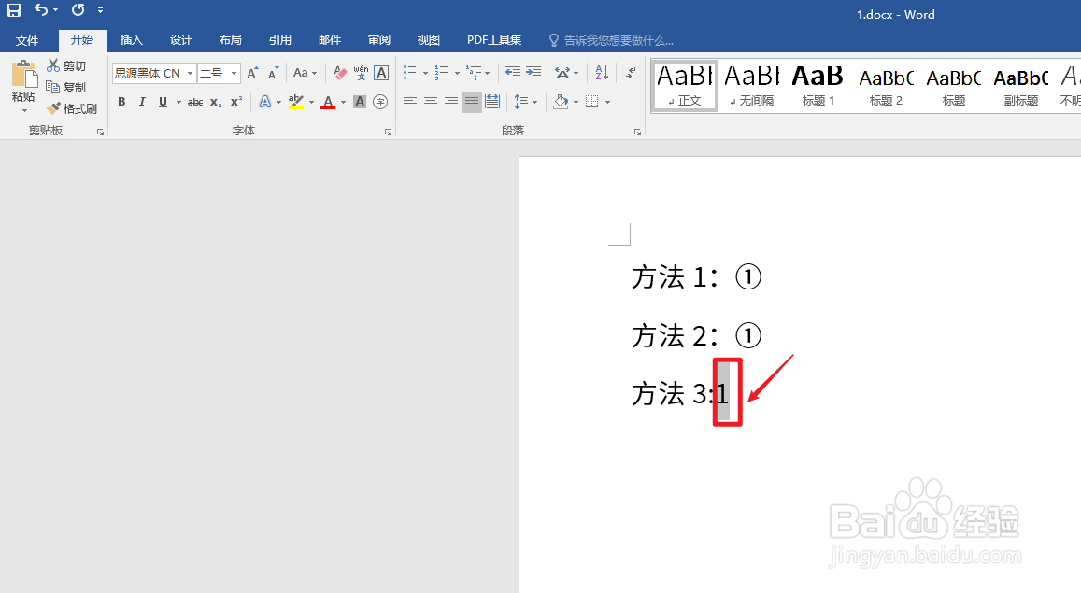This screenshot has width=1081, height=593.
Task: Open the font color dropdown arrow
Action: [x=343, y=103]
